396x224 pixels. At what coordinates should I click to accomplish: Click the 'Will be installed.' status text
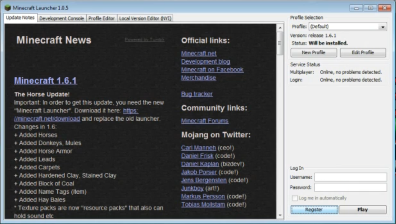328,43
